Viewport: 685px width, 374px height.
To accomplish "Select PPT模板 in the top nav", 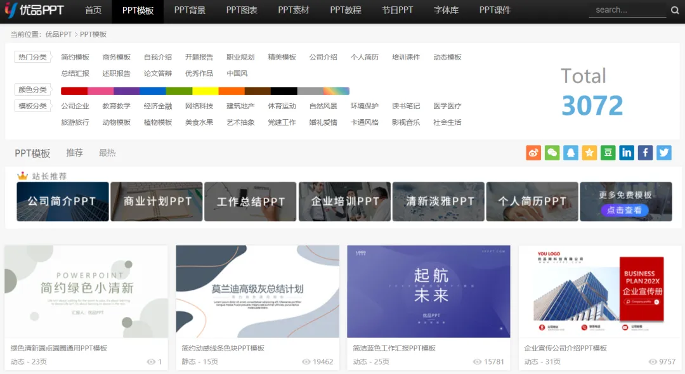I will (x=138, y=10).
